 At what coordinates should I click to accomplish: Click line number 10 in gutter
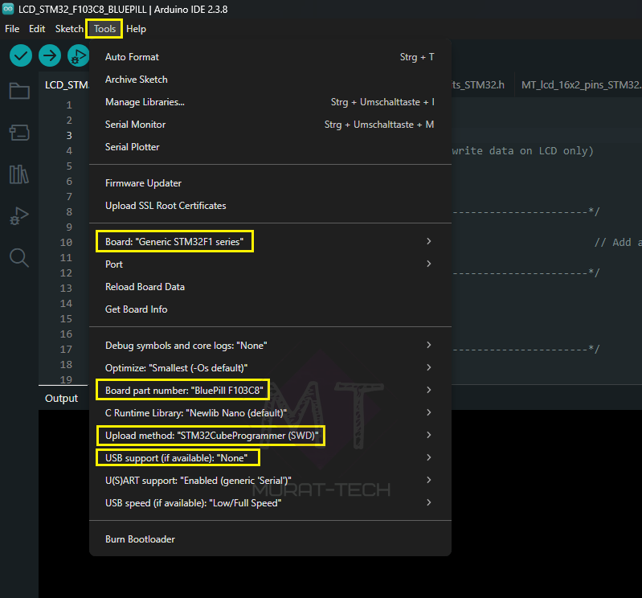(66, 243)
